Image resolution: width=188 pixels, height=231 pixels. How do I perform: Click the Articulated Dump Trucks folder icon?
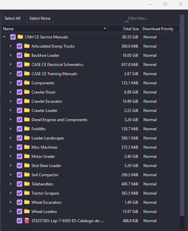pos(27,46)
